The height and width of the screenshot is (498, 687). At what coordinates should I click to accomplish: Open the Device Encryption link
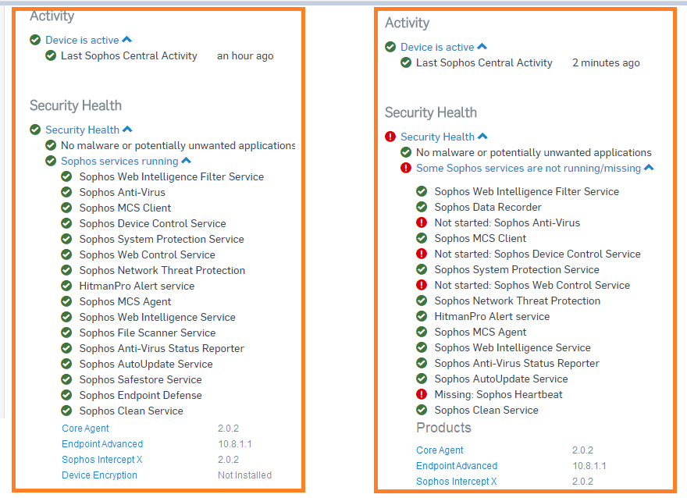pyautogui.click(x=99, y=475)
